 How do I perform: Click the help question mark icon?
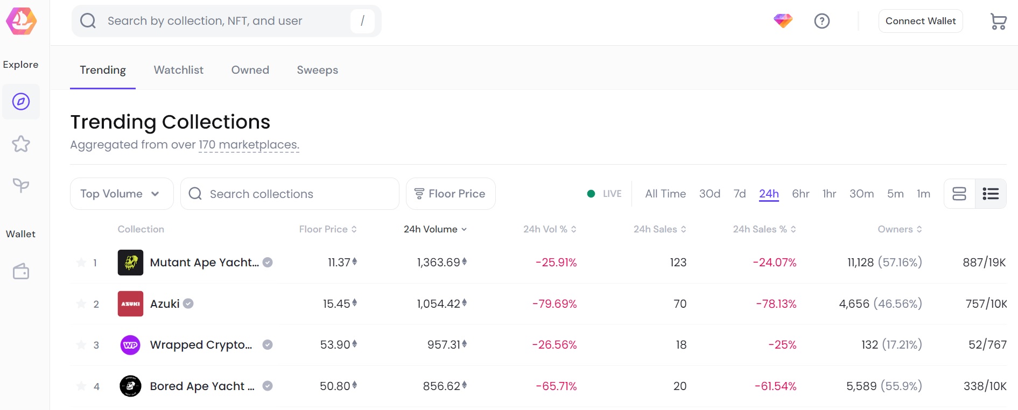[822, 21]
